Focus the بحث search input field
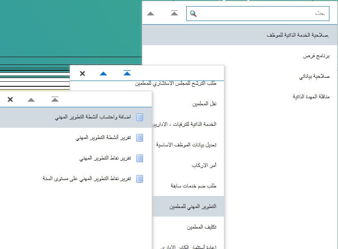This screenshot has height=249, width=338. [x=258, y=14]
